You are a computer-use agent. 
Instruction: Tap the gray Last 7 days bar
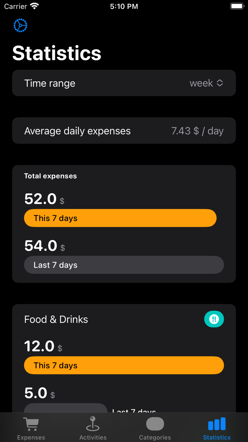124,265
